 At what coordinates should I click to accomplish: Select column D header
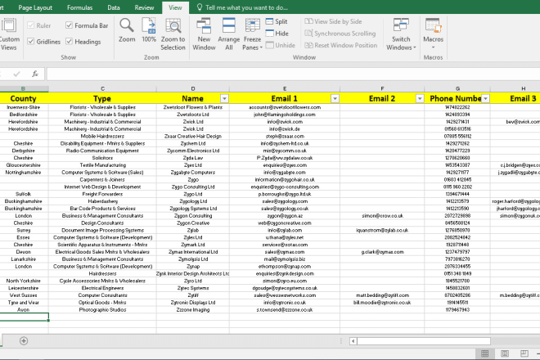pyautogui.click(x=193, y=88)
